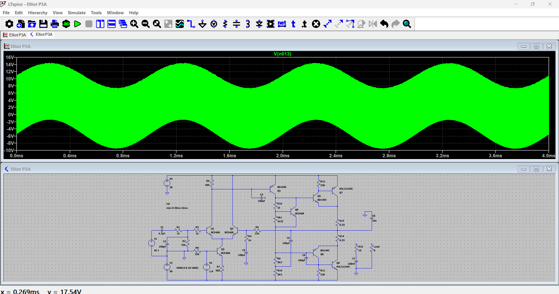The width and height of the screenshot is (559, 294).
Task: Click the Undo arrow
Action: click(x=384, y=24)
